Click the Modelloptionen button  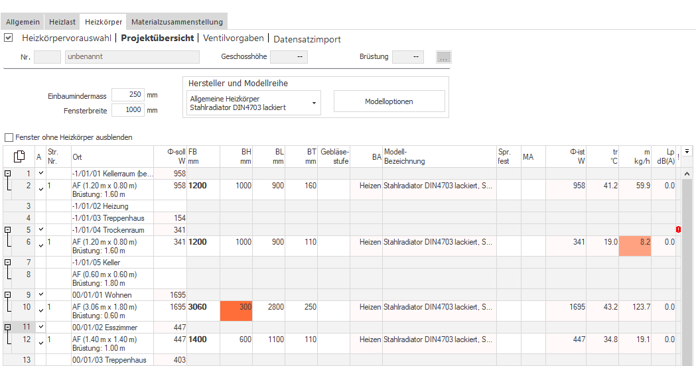389,101
